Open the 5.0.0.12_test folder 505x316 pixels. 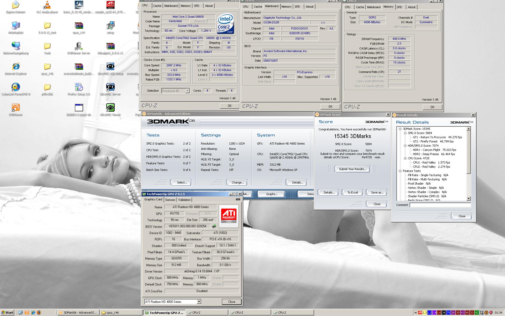(x=47, y=28)
